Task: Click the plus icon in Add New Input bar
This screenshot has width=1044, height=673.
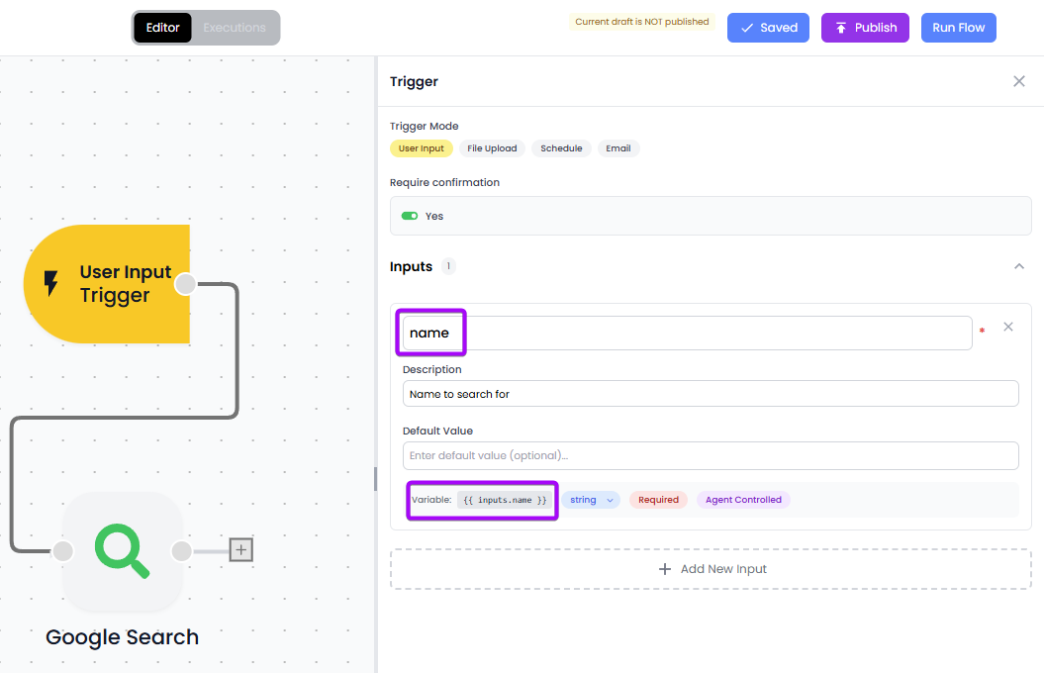Action: [x=664, y=568]
